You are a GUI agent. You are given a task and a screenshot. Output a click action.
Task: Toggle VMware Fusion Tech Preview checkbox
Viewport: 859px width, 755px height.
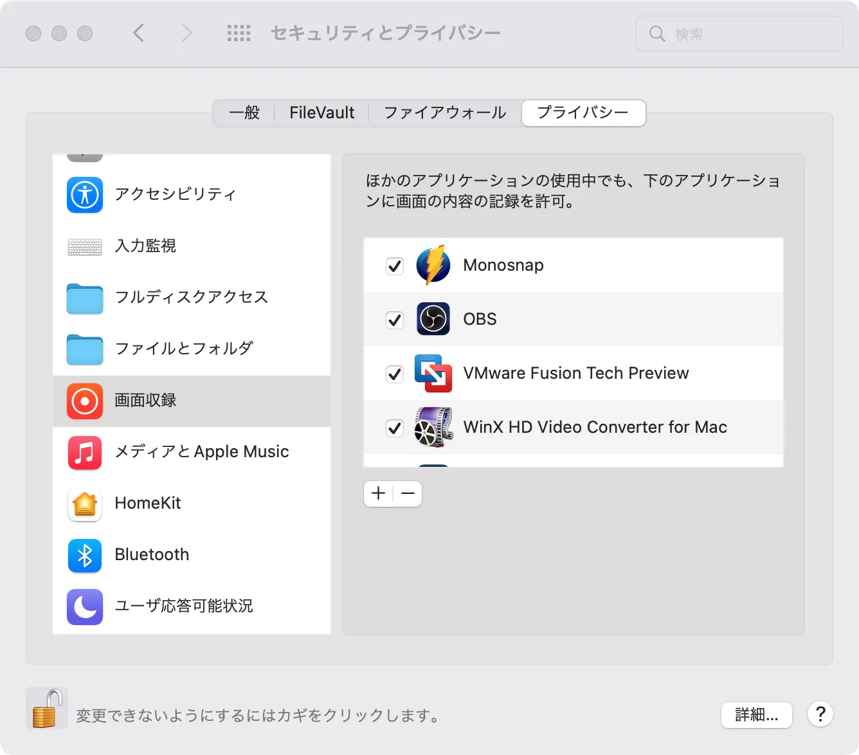395,374
